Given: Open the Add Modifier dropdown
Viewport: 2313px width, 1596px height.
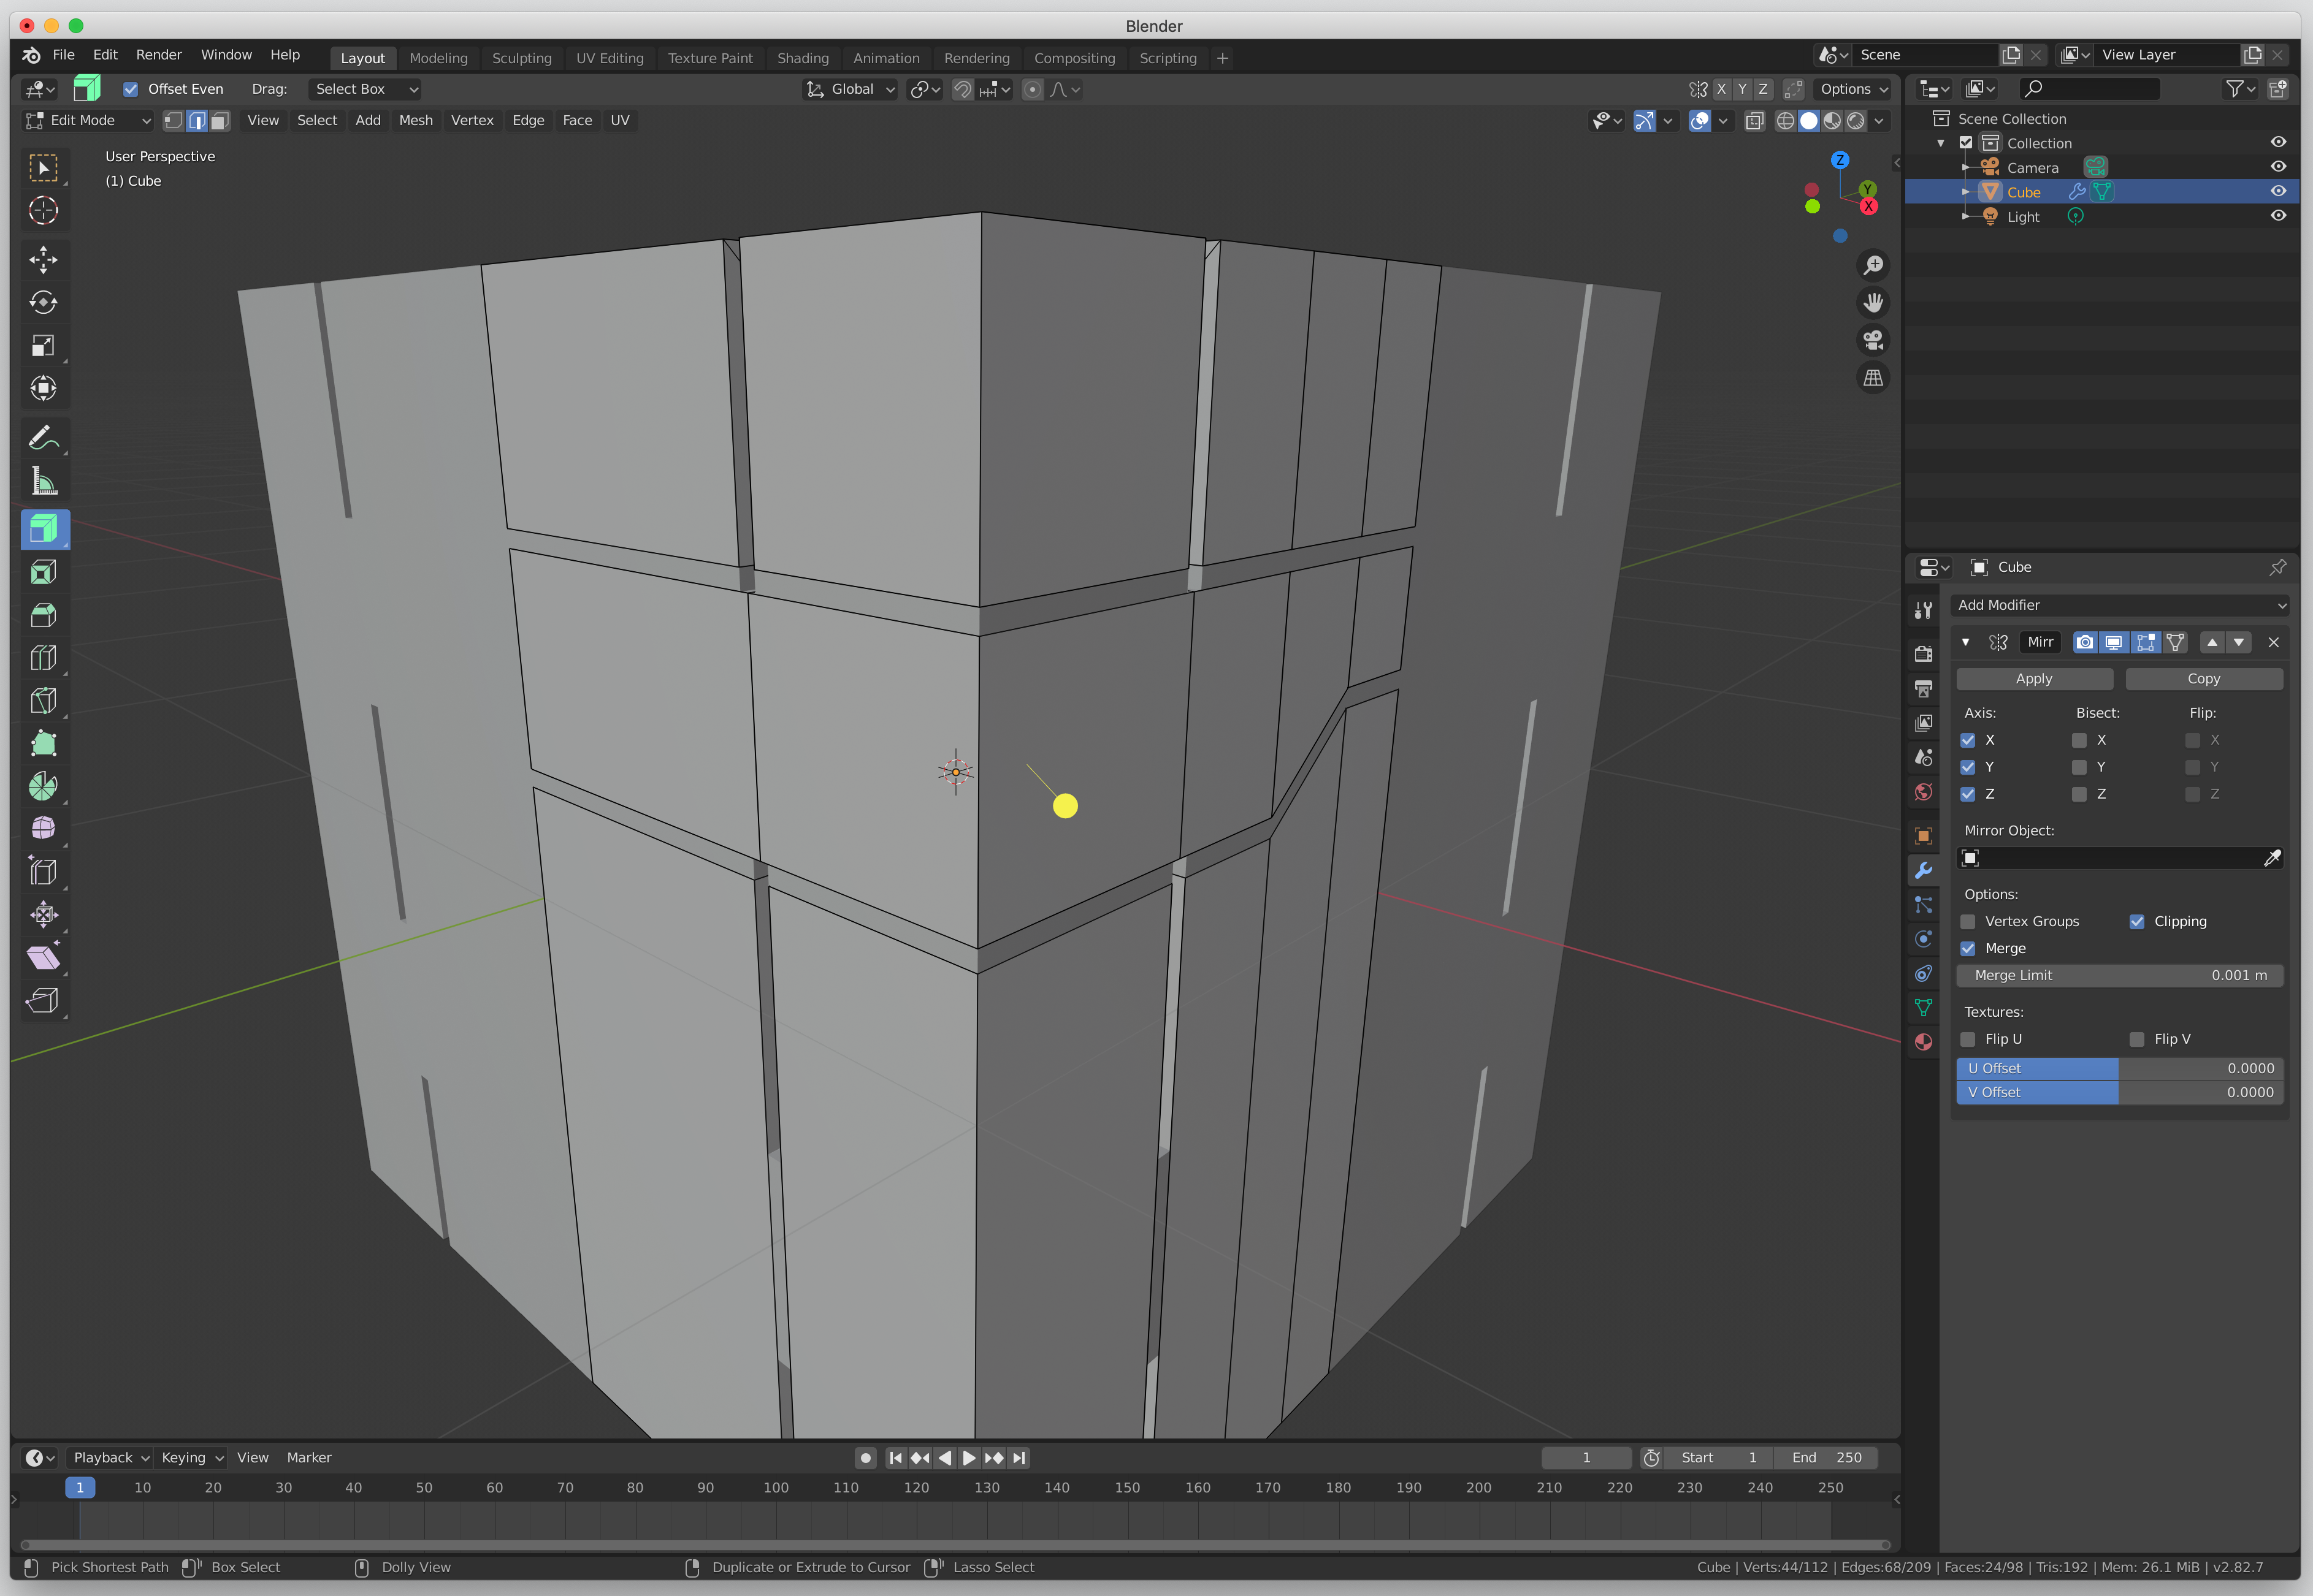Looking at the screenshot, I should (x=2119, y=605).
